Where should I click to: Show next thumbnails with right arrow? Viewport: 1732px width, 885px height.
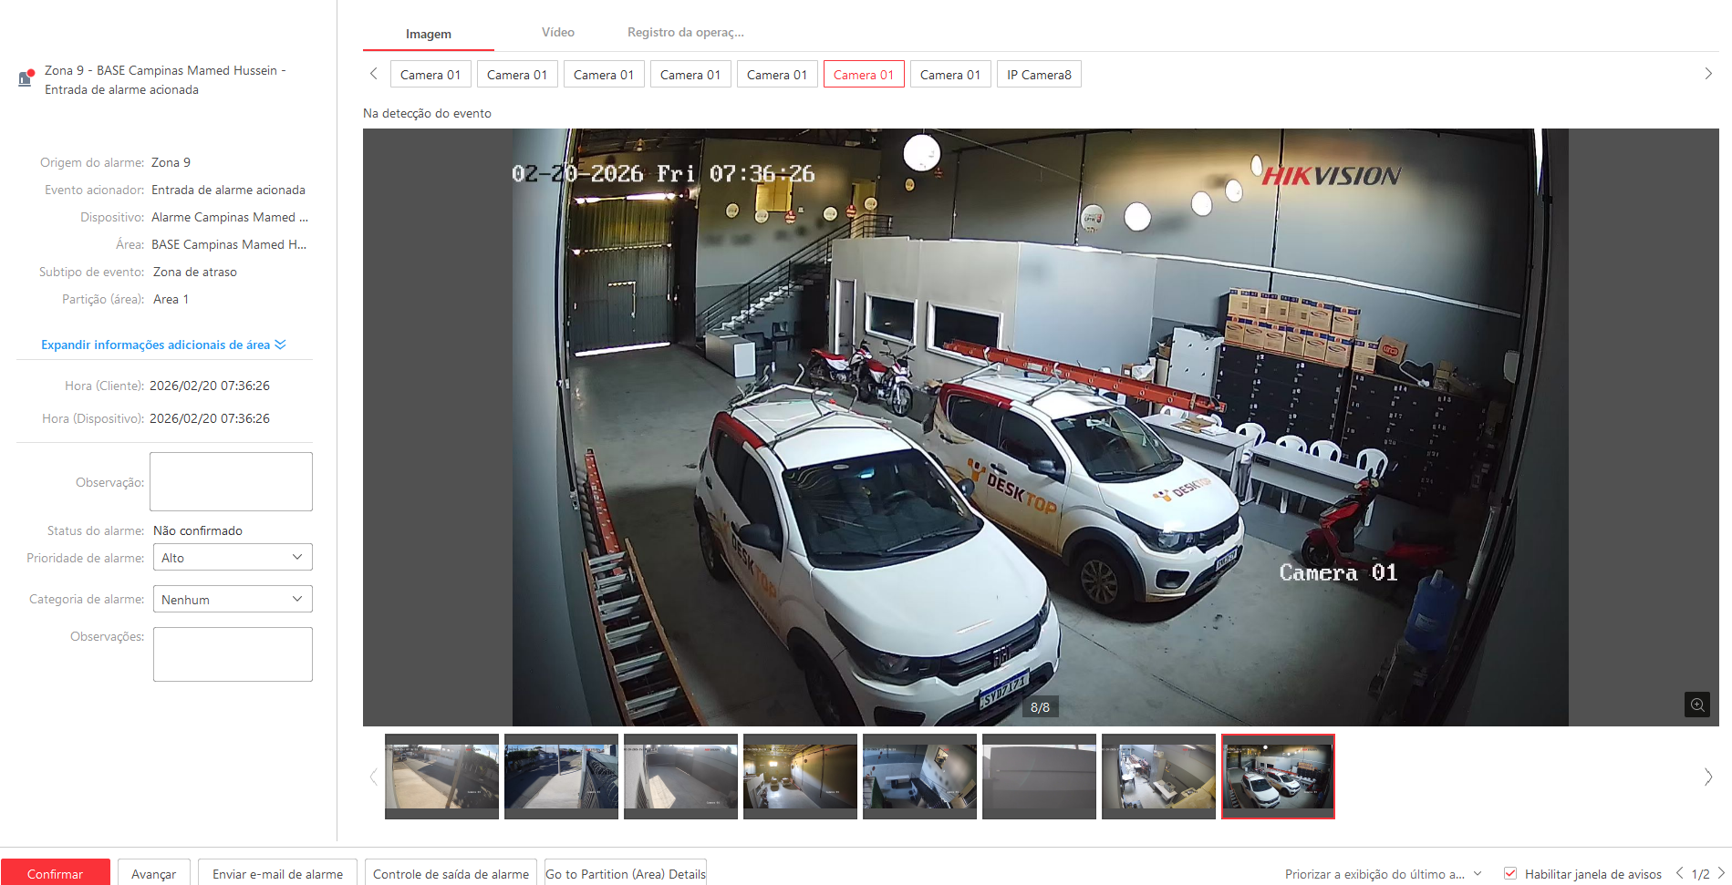tap(1707, 777)
